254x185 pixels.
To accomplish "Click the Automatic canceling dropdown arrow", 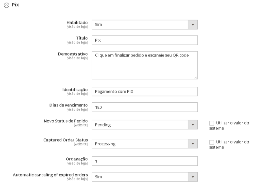I will point(193,177).
